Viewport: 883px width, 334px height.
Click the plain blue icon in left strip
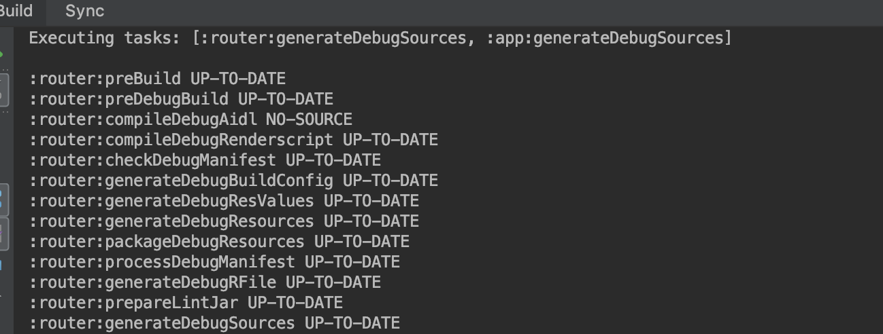[x=2, y=266]
